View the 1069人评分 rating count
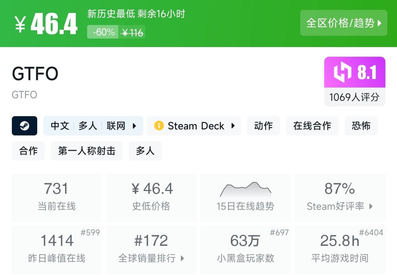This screenshot has height=275, width=397. pos(355,97)
